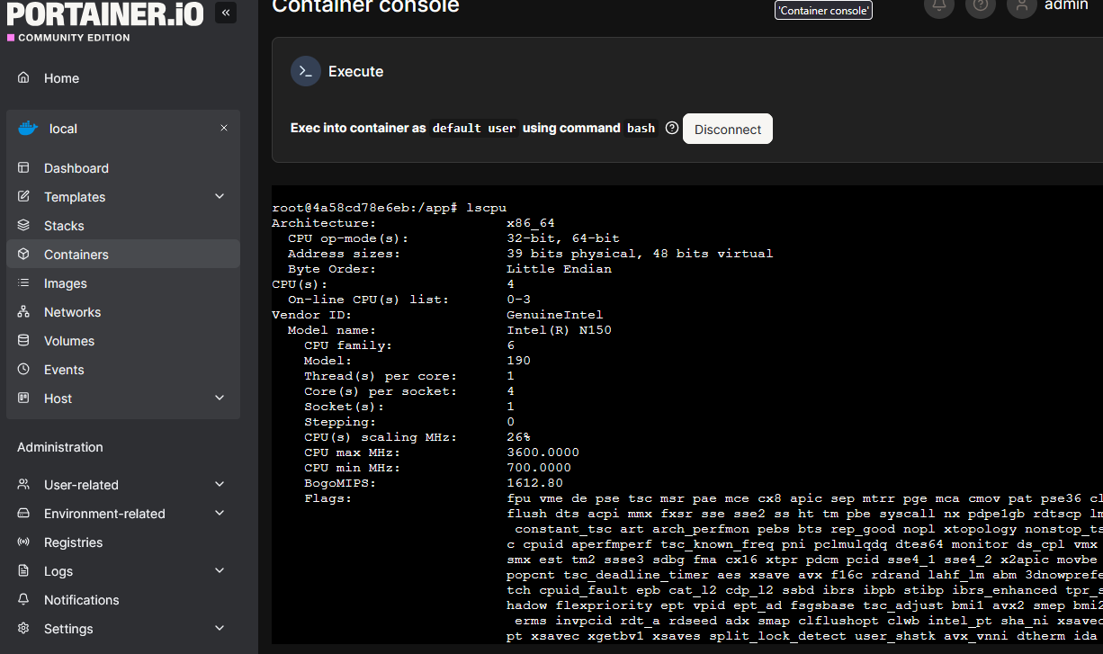Screen dimensions: 1103x654
Task: Expand the Logs submenu chevron
Action: pos(220,571)
